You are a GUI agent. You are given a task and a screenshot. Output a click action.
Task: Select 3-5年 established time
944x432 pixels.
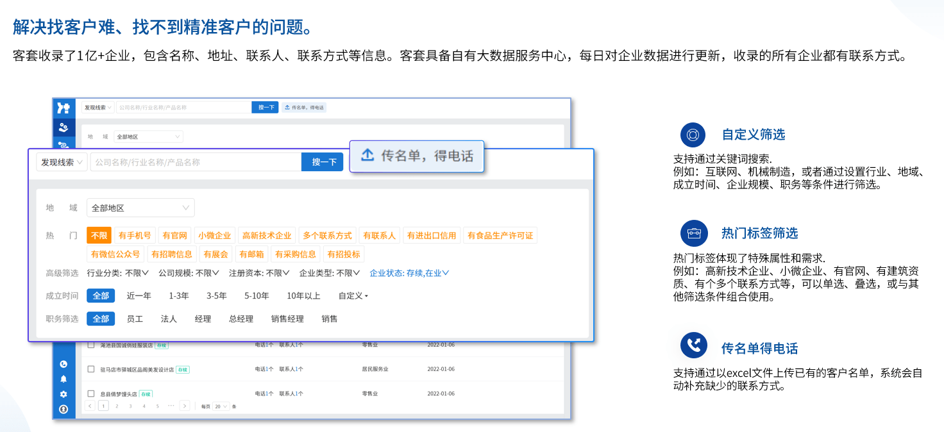[217, 295]
